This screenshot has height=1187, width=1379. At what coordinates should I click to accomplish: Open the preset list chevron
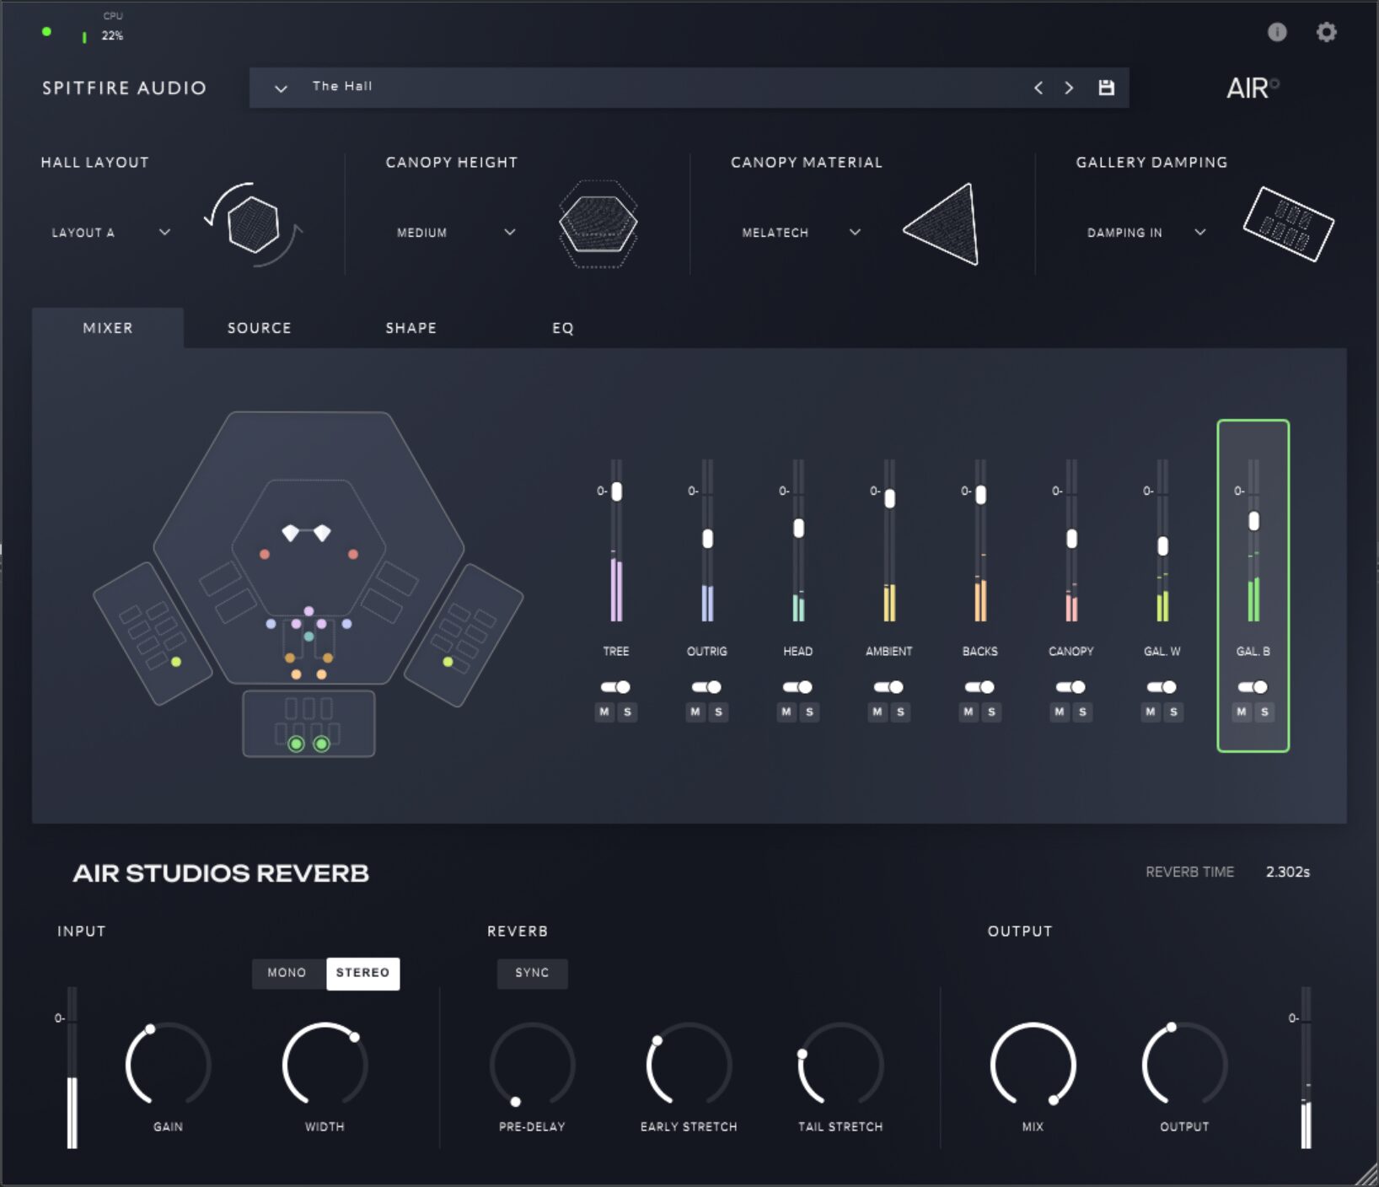click(282, 88)
